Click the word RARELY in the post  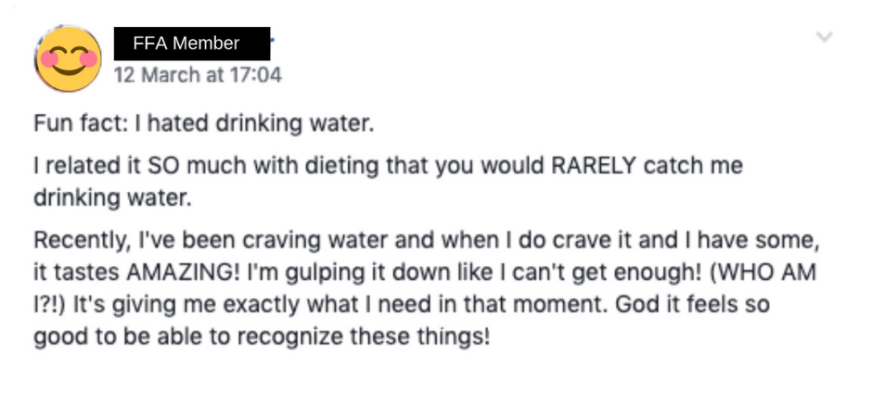click(593, 167)
